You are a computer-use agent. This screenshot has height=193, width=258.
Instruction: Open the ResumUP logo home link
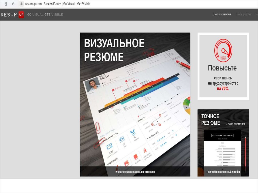coord(12,15)
